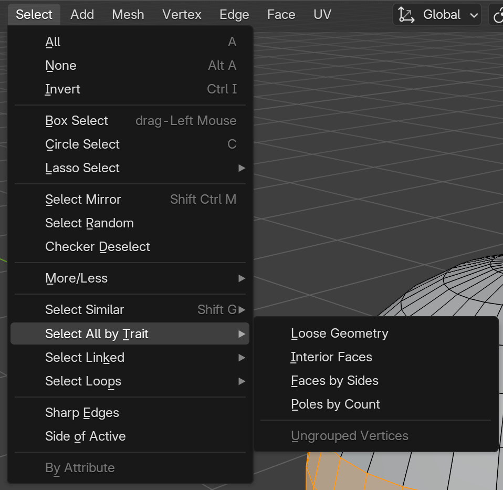This screenshot has height=490, width=503.
Task: Select Poles by Count in submenu
Action: (x=375, y=404)
